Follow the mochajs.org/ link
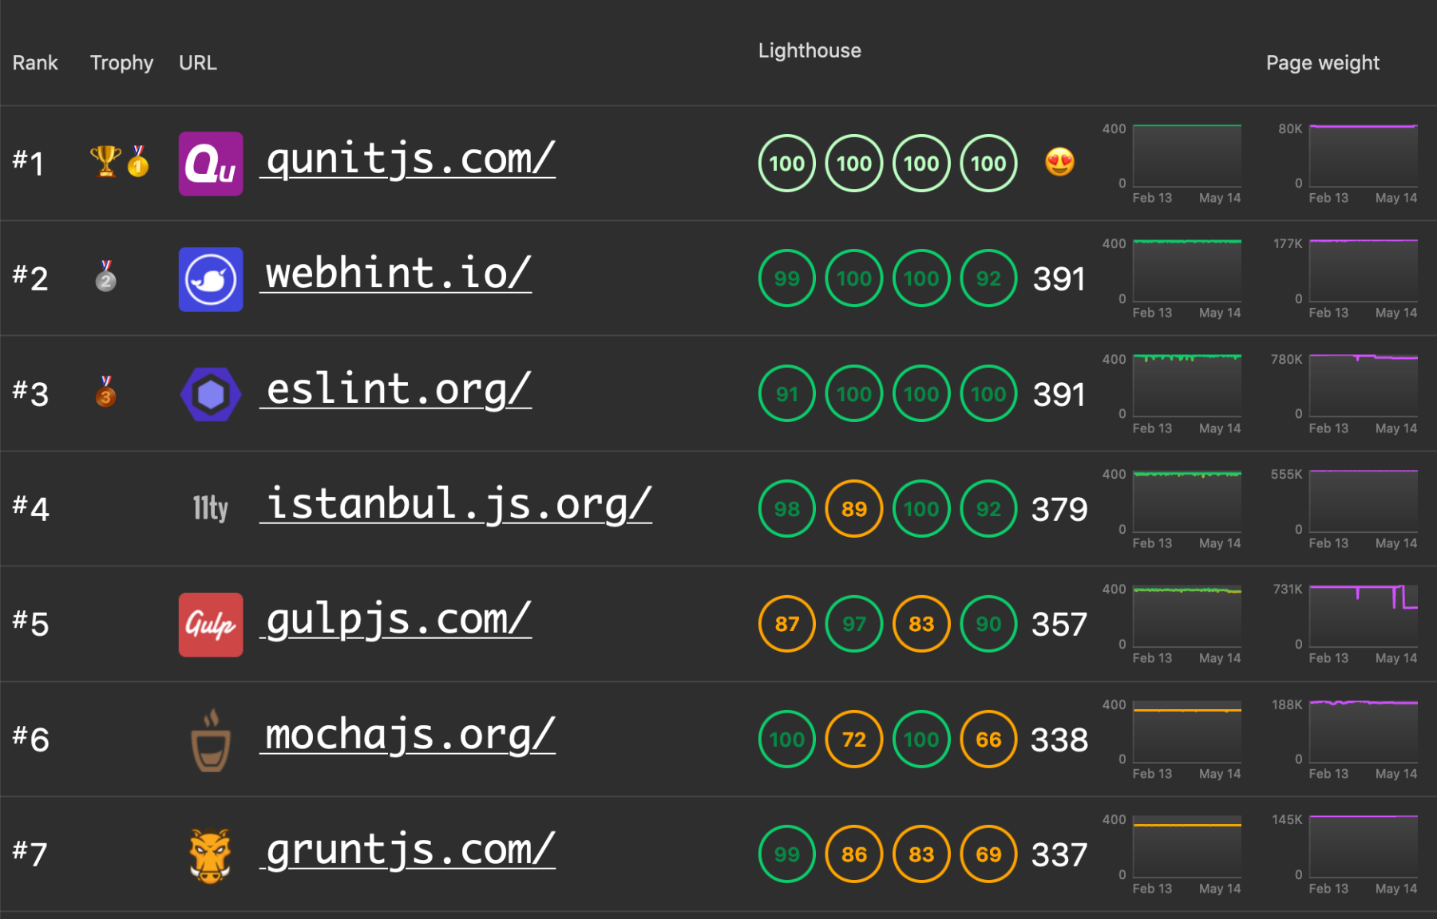Image resolution: width=1437 pixels, height=919 pixels. click(x=409, y=736)
